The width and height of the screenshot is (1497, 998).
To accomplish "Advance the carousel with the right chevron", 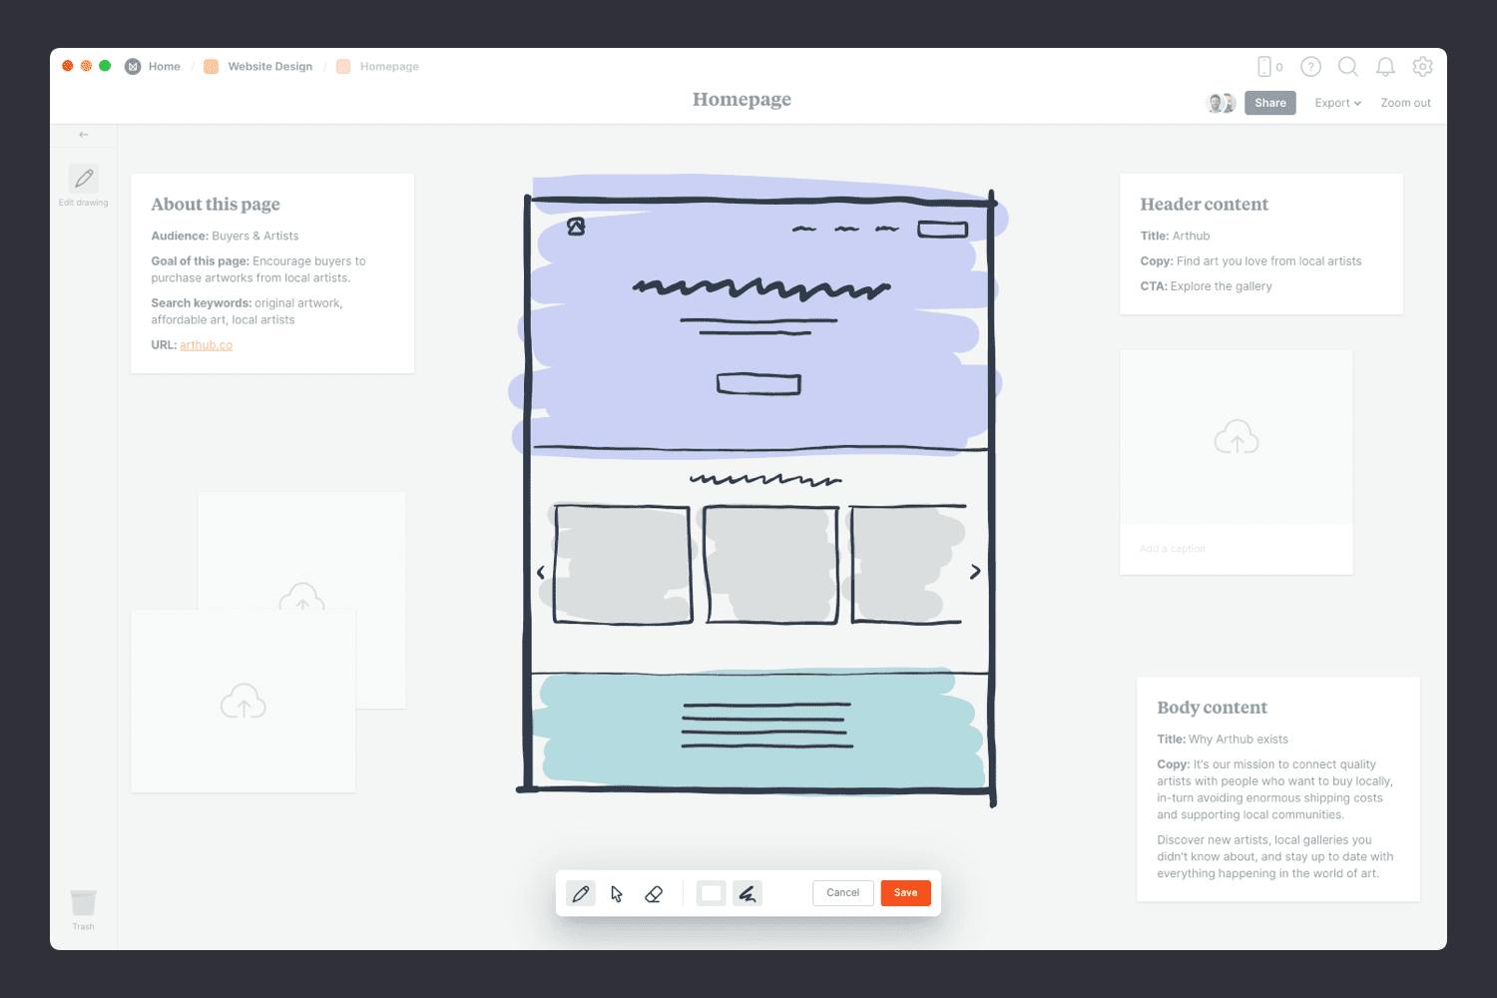I will pos(975,571).
